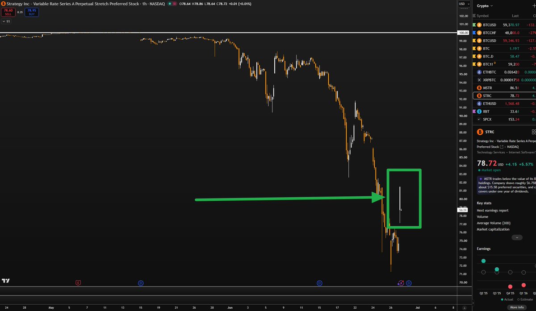
Task: Click the auto-scale A button below the price scale
Action: (x=464, y=307)
